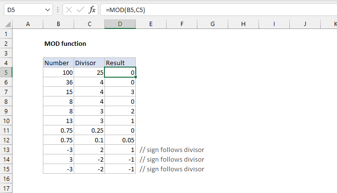Select row 4 header
Image resolution: width=337 pixels, height=193 pixels.
6,63
